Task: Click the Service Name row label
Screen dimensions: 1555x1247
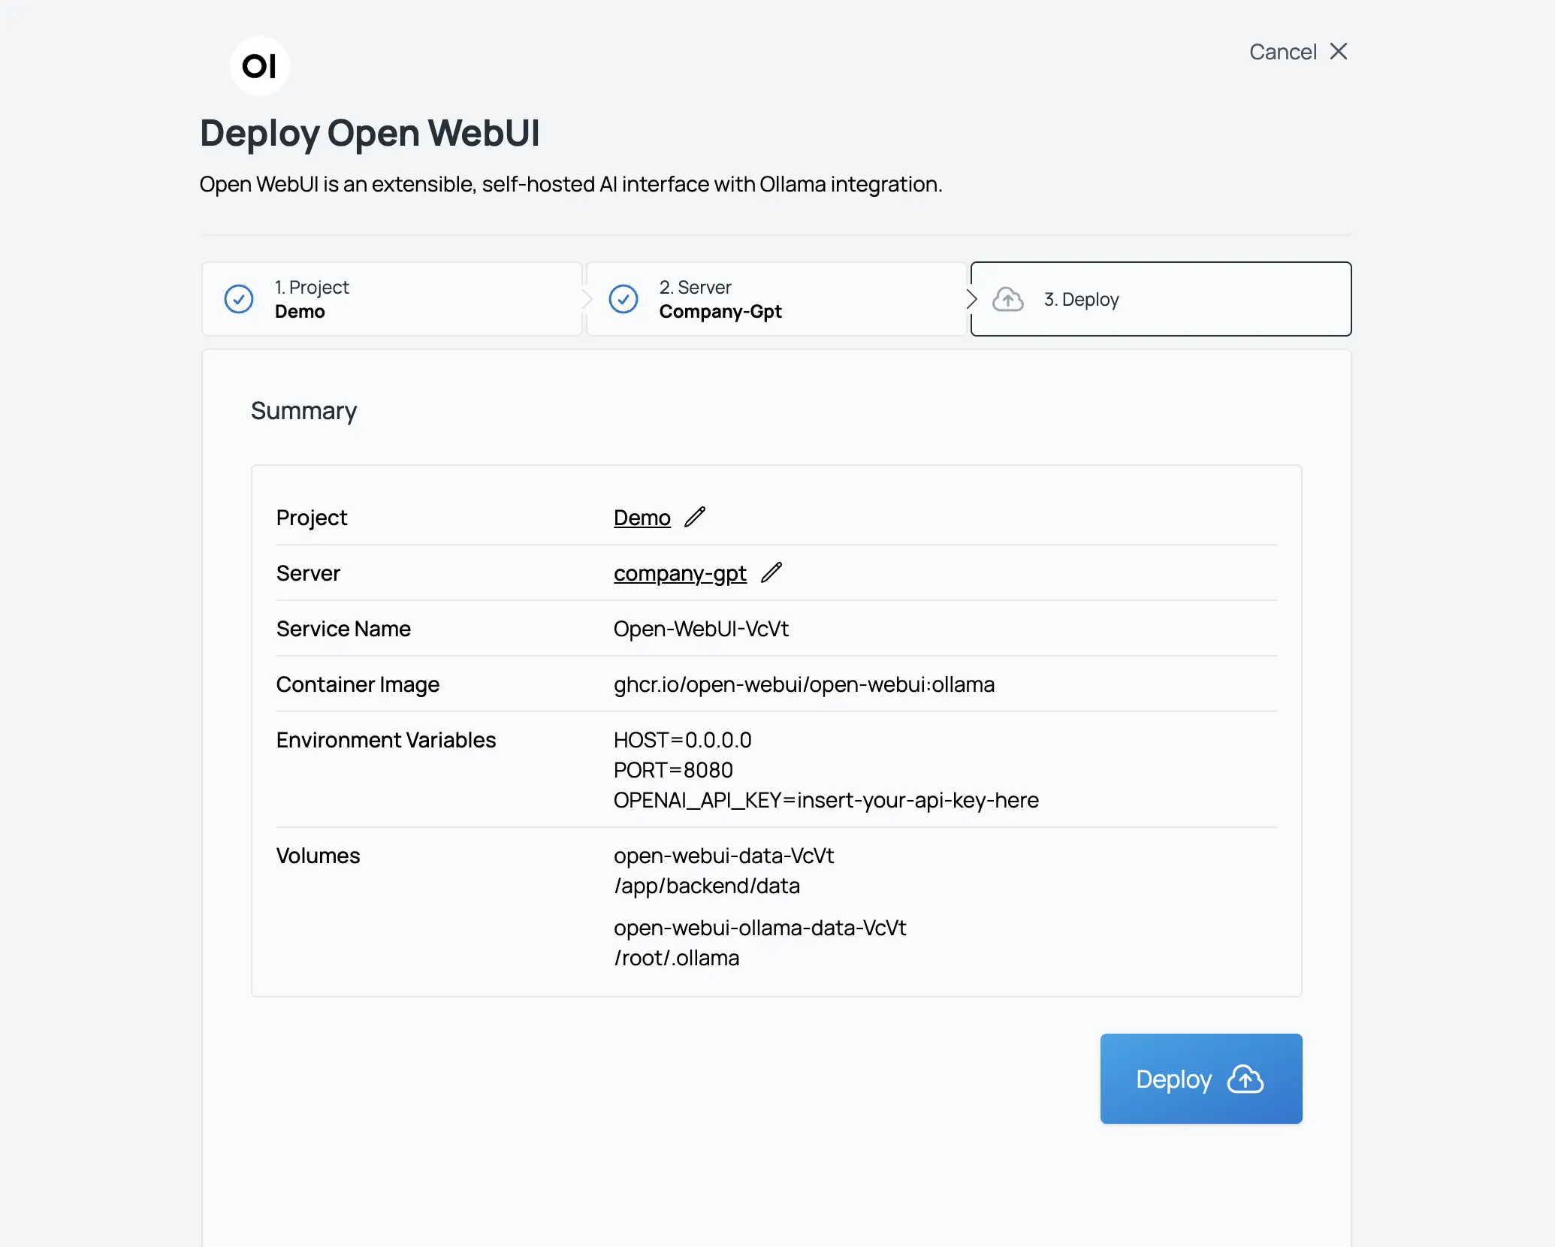Action: coord(343,629)
